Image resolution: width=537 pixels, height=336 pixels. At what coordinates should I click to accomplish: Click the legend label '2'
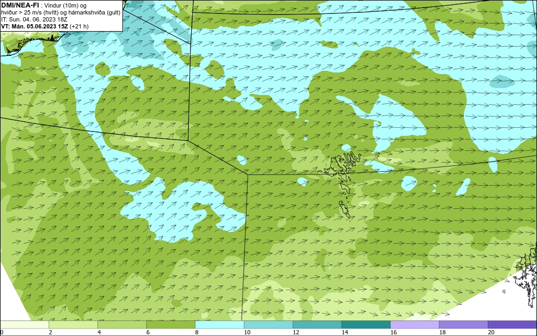point(50,332)
